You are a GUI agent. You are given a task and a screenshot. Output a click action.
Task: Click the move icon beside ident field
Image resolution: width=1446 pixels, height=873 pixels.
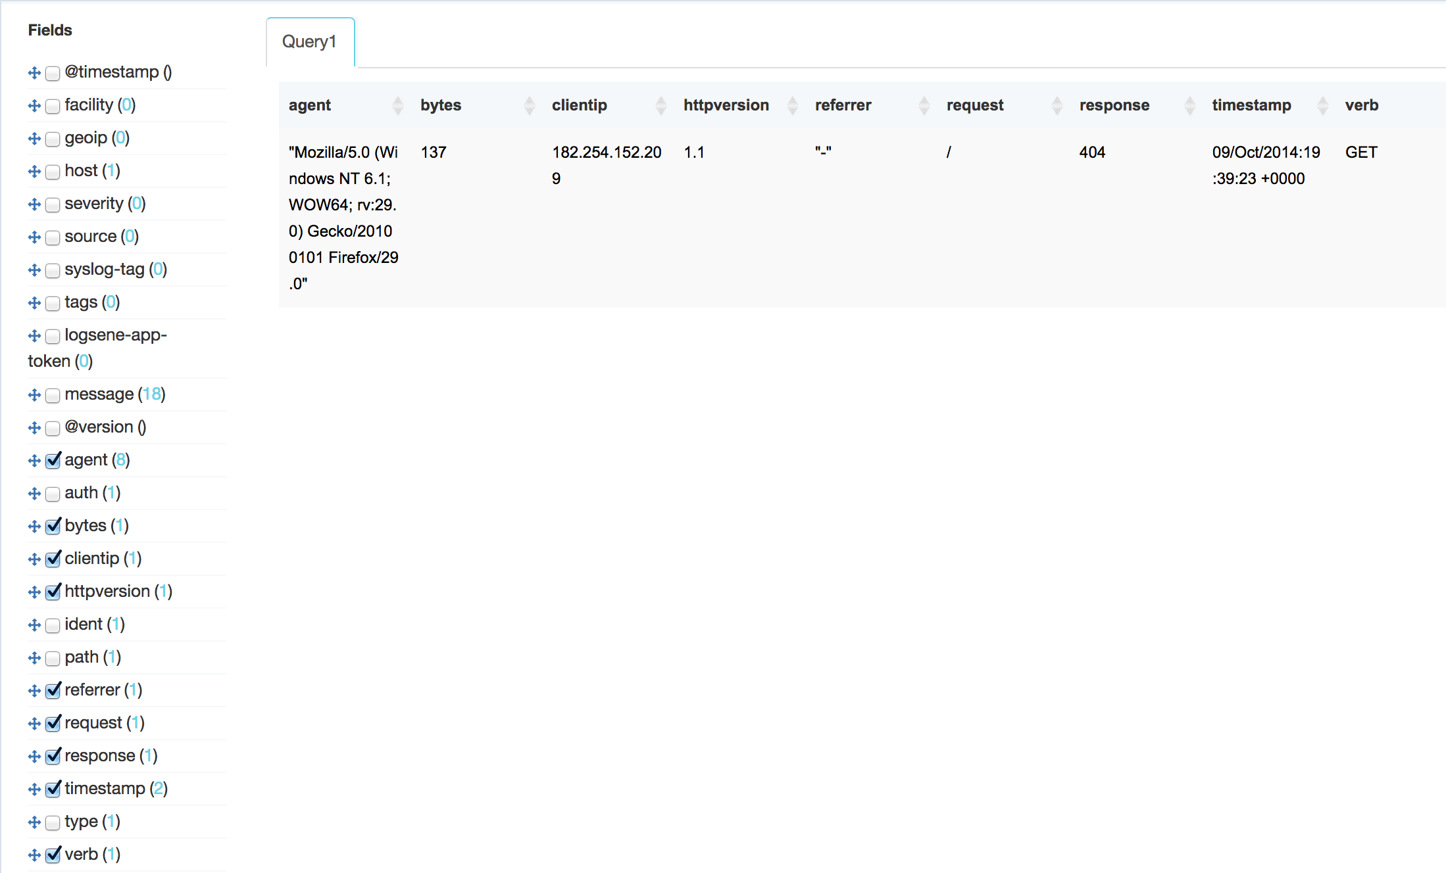tap(34, 625)
